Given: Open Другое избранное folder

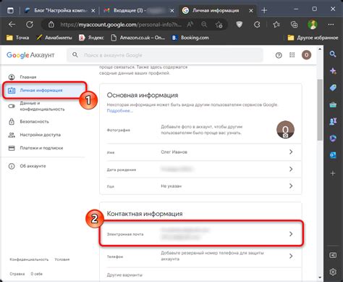Looking at the screenshot, I should [313, 38].
